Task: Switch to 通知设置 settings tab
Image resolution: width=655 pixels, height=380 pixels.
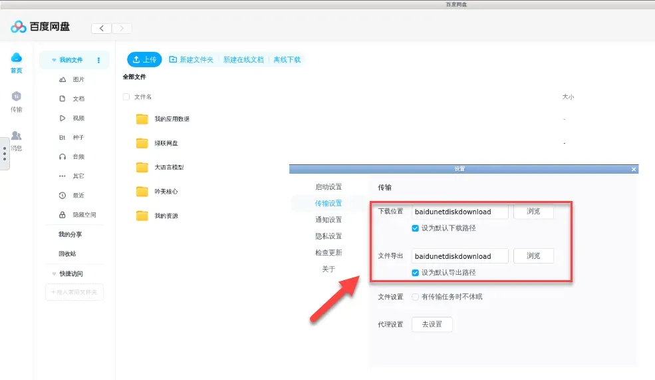Action: (328, 220)
